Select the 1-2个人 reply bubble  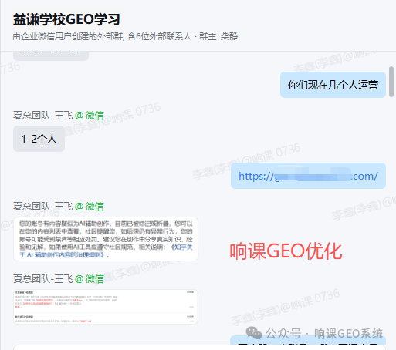[x=39, y=139]
